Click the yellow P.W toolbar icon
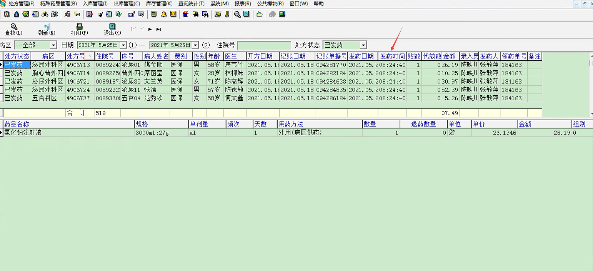This screenshot has width=593, height=271. [173, 14]
